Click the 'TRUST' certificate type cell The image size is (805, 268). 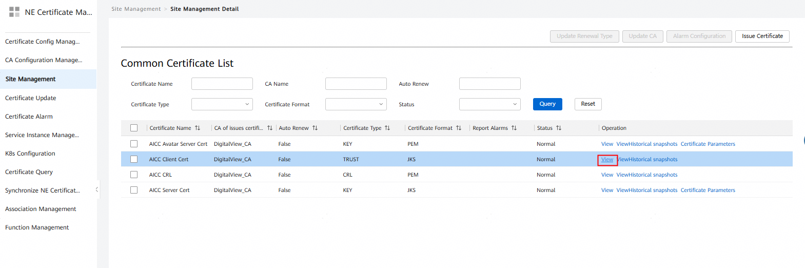351,159
